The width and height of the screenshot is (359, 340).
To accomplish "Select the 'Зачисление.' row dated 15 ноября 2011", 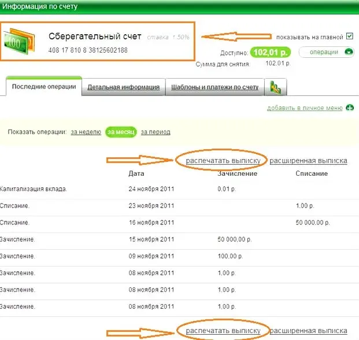I will click(x=179, y=239).
